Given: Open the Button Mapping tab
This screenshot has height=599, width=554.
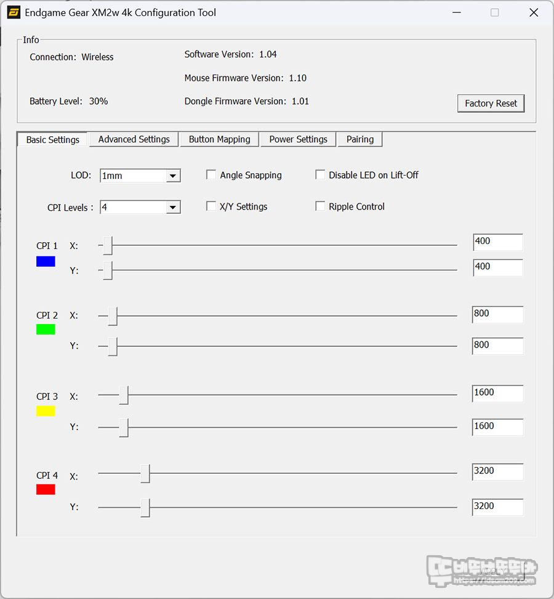Looking at the screenshot, I should pyautogui.click(x=219, y=139).
